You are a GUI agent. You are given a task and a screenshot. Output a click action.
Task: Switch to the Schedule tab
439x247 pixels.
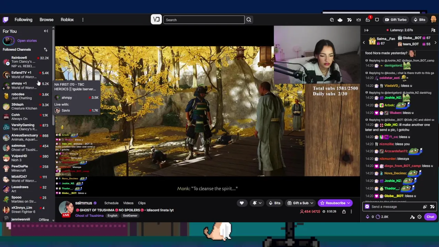pyautogui.click(x=111, y=203)
